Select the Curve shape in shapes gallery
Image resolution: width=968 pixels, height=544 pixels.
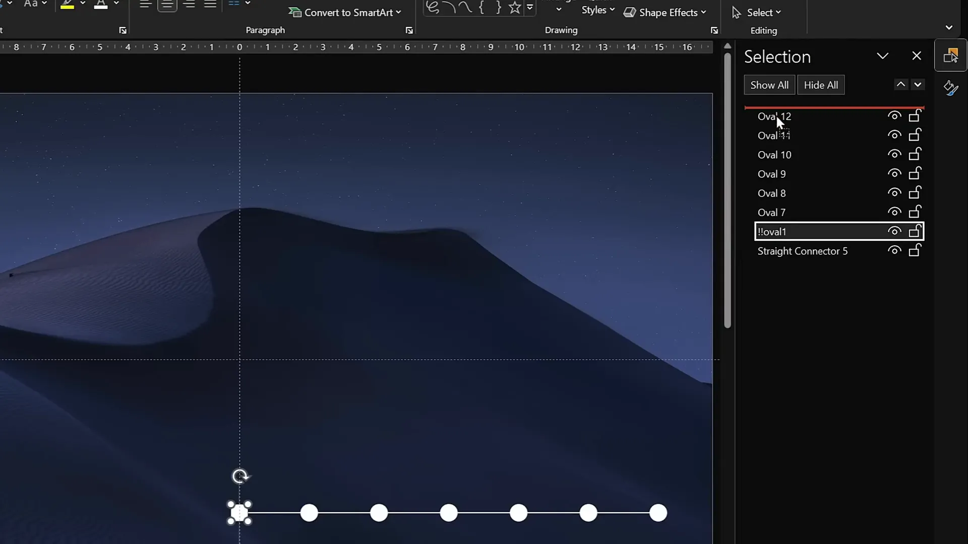(x=465, y=8)
